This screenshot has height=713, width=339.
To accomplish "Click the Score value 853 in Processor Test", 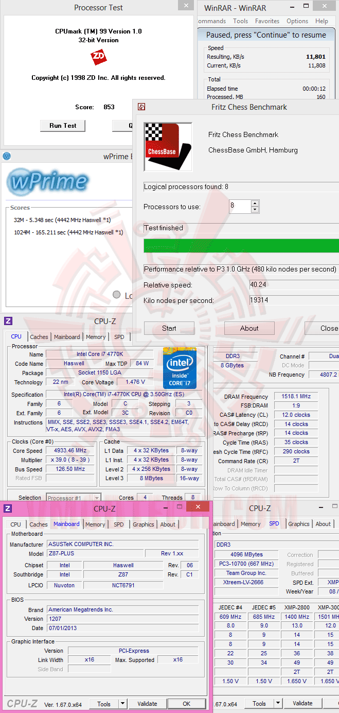I will tap(109, 107).
